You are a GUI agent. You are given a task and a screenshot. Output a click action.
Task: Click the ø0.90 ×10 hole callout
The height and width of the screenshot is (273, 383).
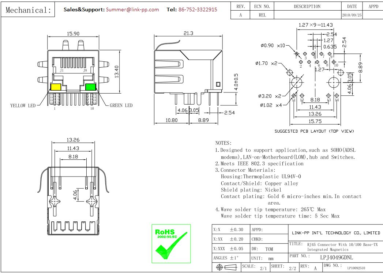coord(273,45)
